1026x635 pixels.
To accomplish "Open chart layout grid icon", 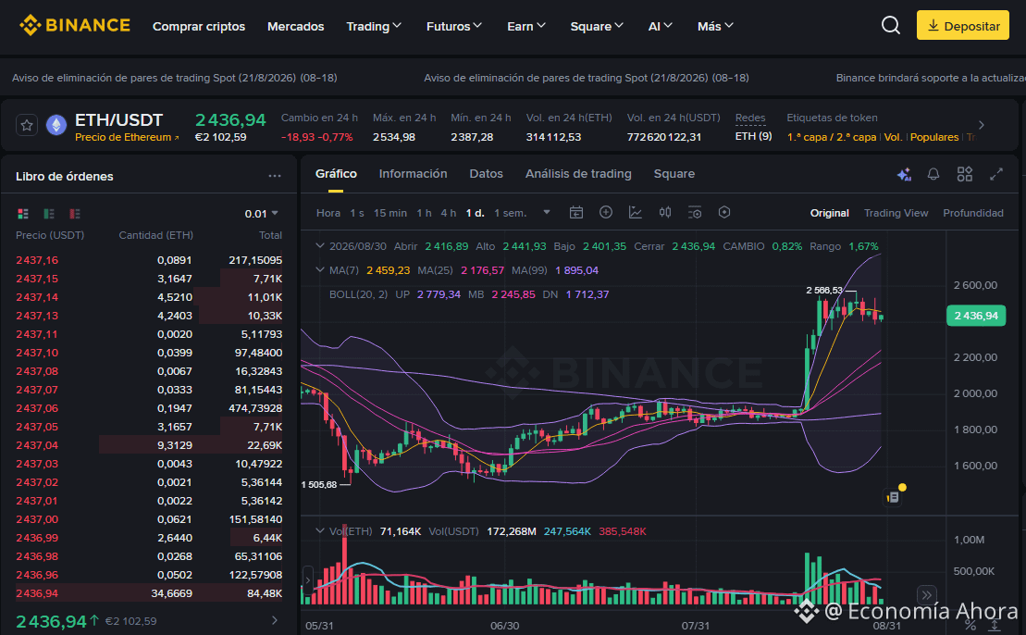I will pyautogui.click(x=965, y=174).
